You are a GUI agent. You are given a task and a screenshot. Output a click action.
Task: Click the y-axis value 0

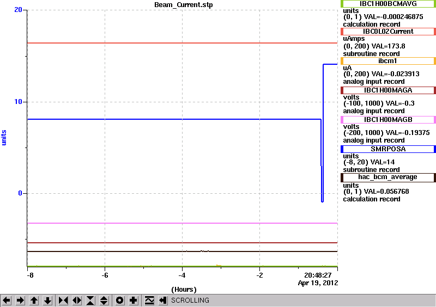(x=20, y=193)
